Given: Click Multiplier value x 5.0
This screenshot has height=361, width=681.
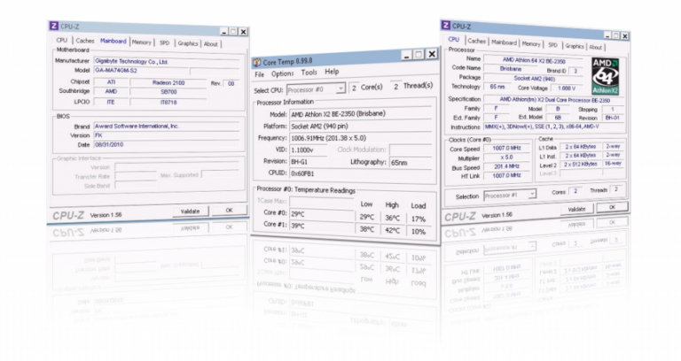Looking at the screenshot, I should click(x=506, y=157).
